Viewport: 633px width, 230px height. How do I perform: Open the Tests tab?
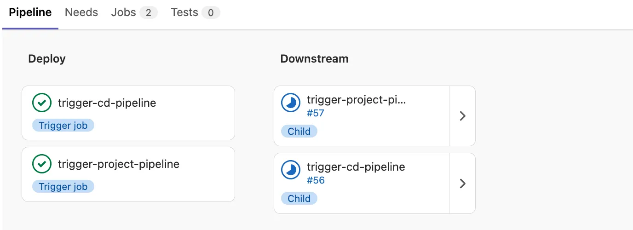(x=196, y=13)
